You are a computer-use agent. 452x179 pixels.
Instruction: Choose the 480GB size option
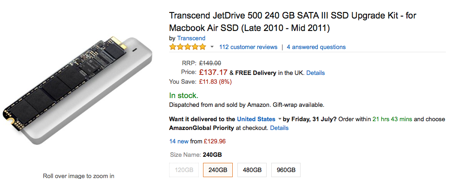252,170
